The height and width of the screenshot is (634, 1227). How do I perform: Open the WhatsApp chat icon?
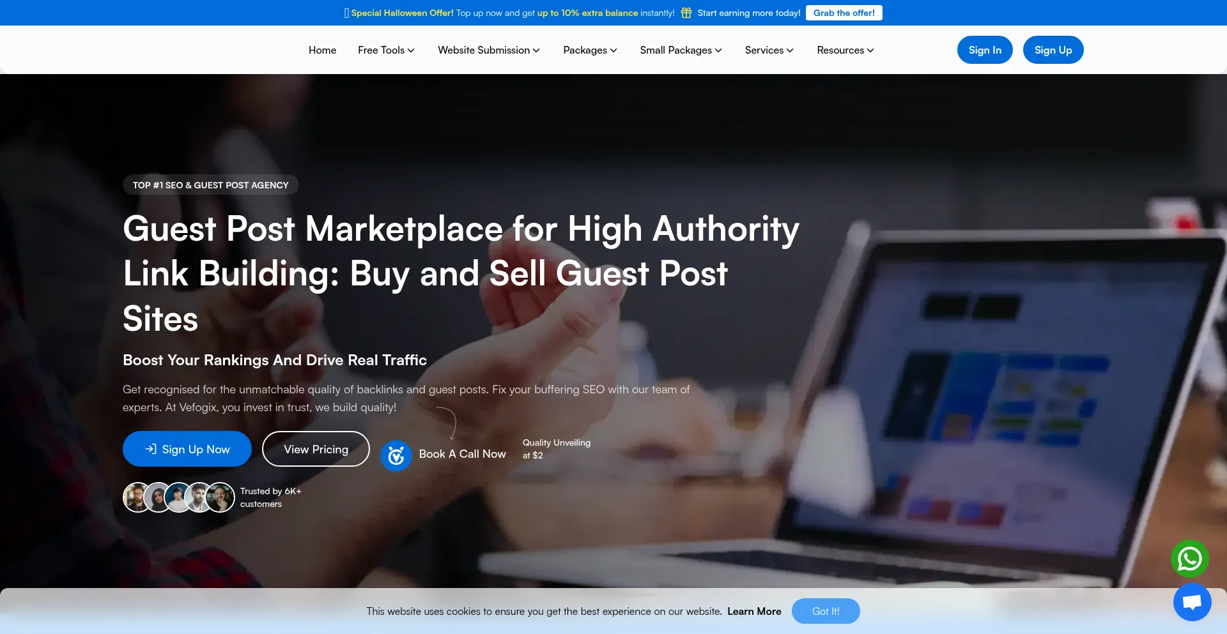point(1189,559)
